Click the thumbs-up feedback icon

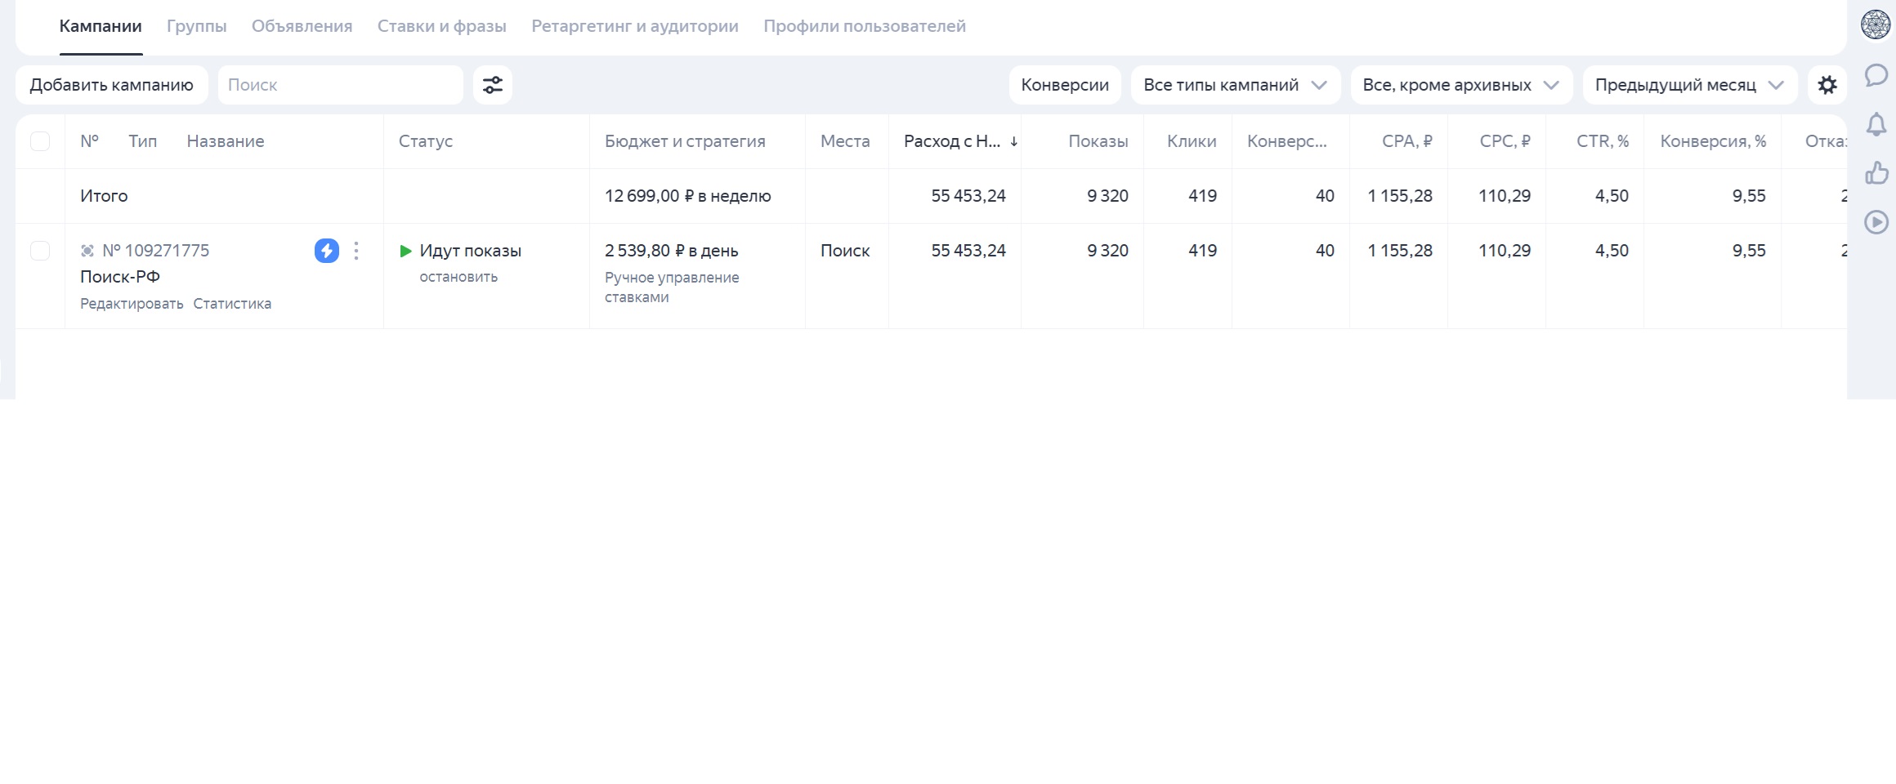pyautogui.click(x=1876, y=173)
